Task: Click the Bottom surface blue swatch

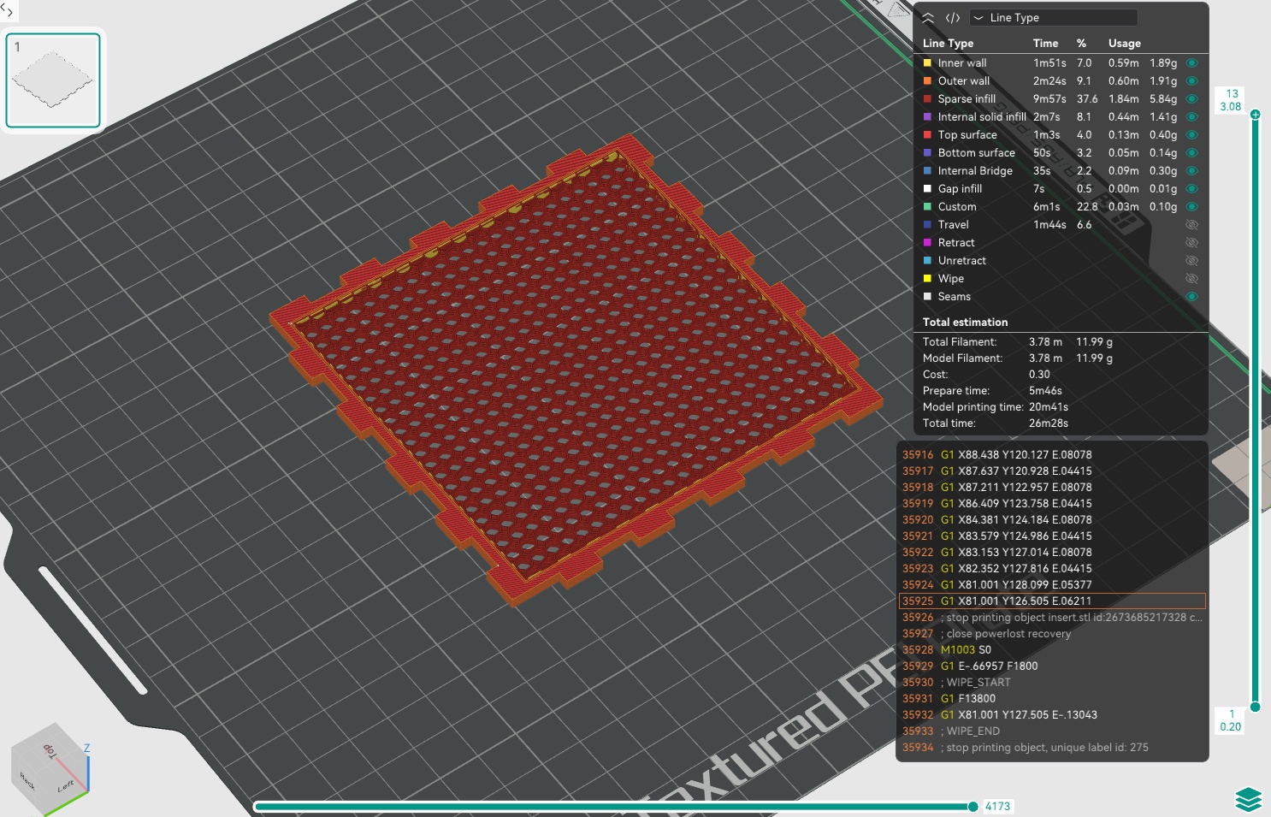Action: point(927,153)
